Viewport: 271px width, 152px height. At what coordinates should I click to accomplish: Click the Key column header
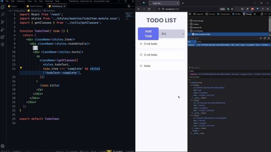(192, 42)
